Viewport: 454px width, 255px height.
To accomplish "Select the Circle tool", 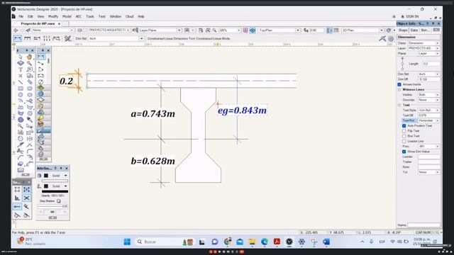I will (x=21, y=94).
